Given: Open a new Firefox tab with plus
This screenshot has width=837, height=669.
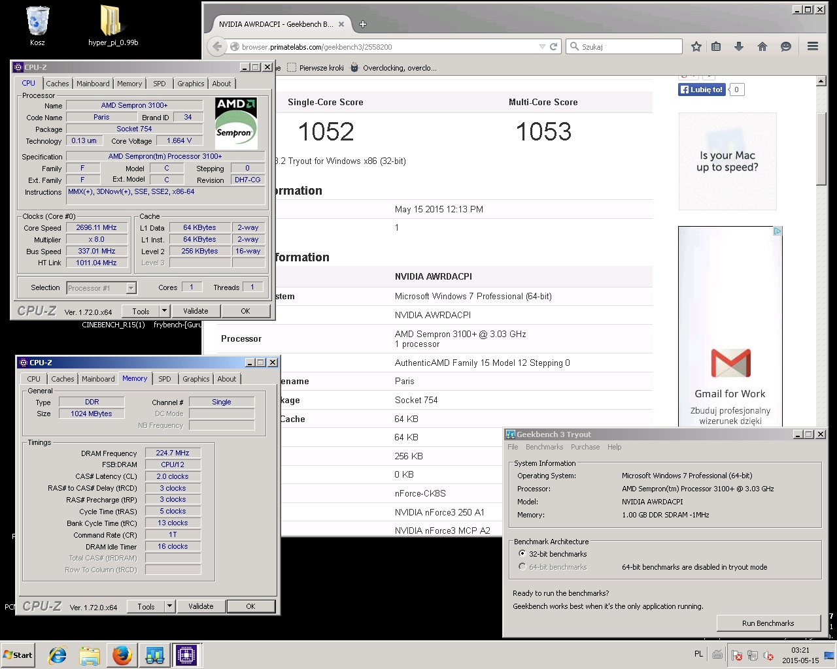Looking at the screenshot, I should coord(363,24).
